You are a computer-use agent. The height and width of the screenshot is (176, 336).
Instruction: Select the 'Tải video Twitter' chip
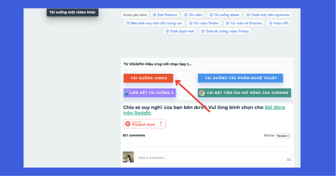click(x=204, y=23)
